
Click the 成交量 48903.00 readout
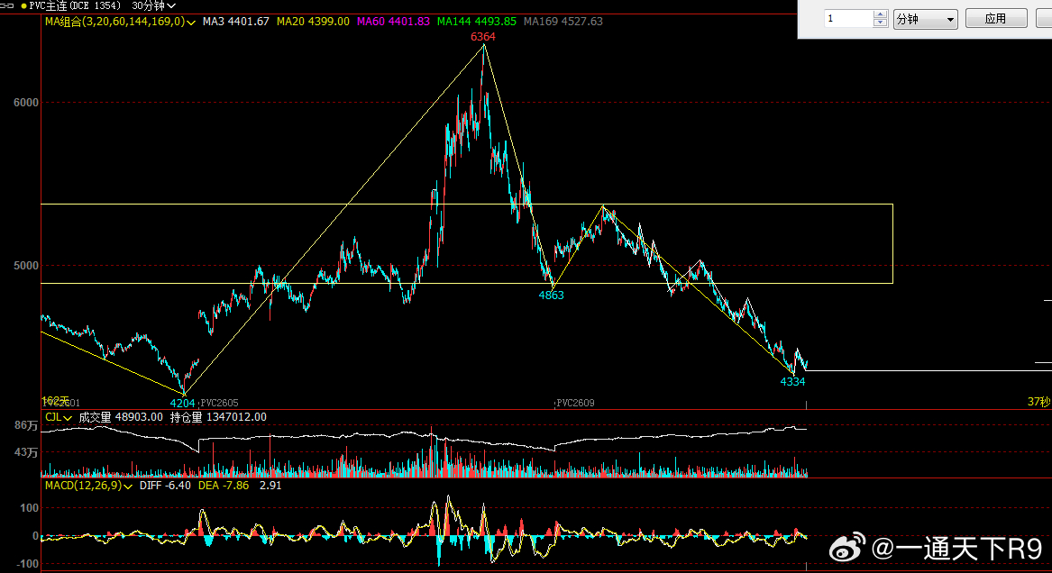click(x=121, y=417)
